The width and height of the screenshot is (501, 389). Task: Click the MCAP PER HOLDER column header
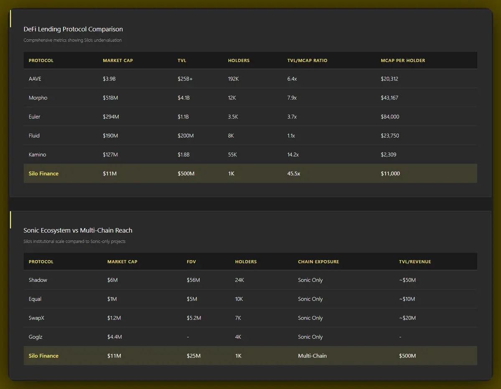coord(402,61)
